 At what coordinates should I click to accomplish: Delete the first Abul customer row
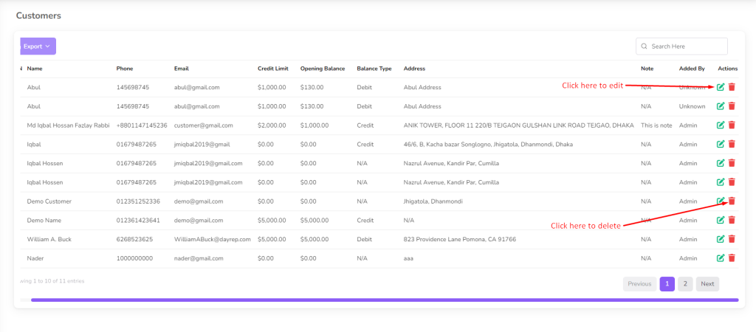(732, 87)
